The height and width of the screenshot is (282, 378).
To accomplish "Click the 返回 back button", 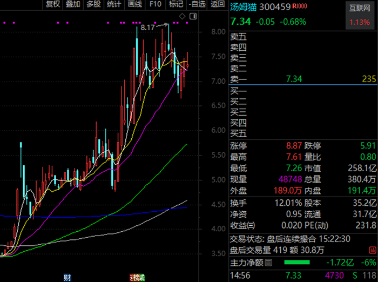I will [218, 4].
